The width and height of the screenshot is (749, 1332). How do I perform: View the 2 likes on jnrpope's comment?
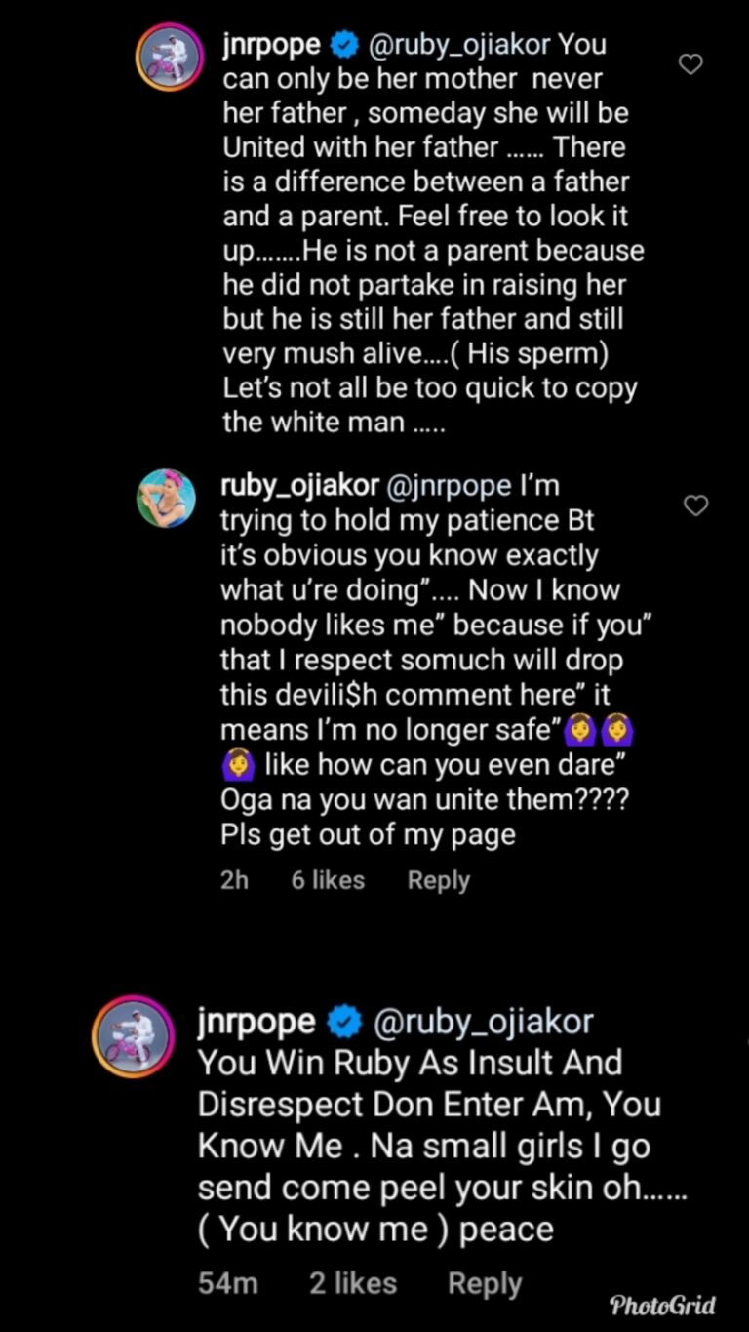353,1284
